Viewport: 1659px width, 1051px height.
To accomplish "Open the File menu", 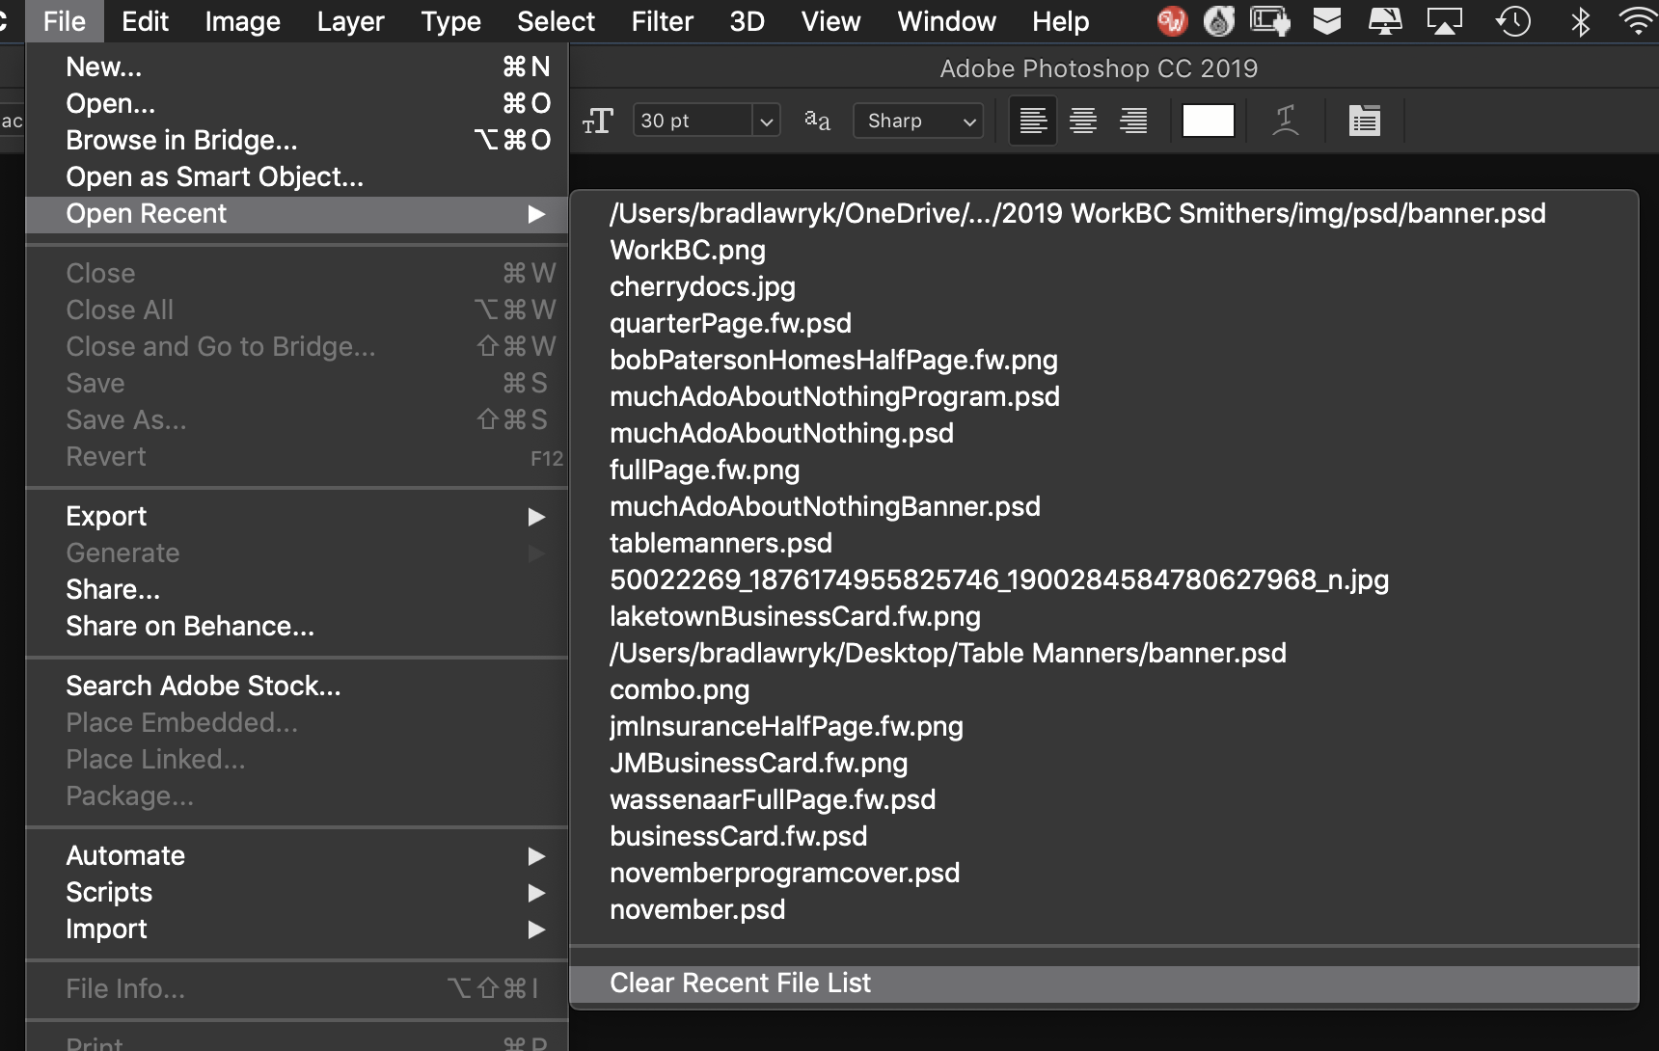I will tap(65, 21).
